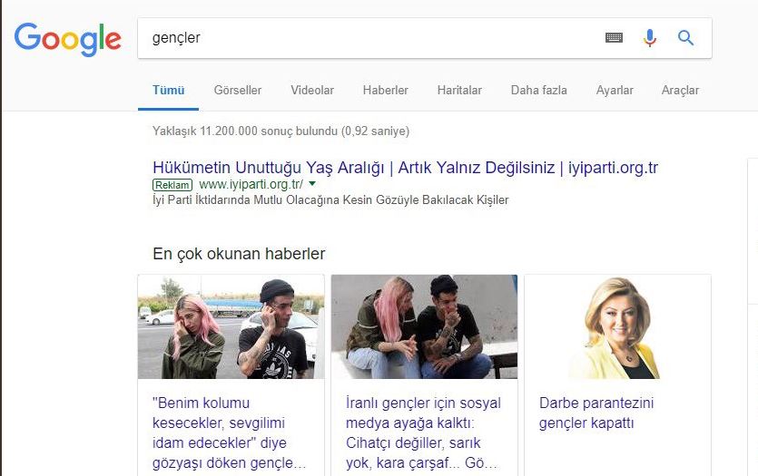Open the on-screen keyboard icon
The image size is (758, 476).
point(614,38)
